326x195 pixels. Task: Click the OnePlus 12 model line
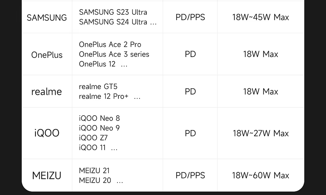pyautogui.click(x=97, y=64)
